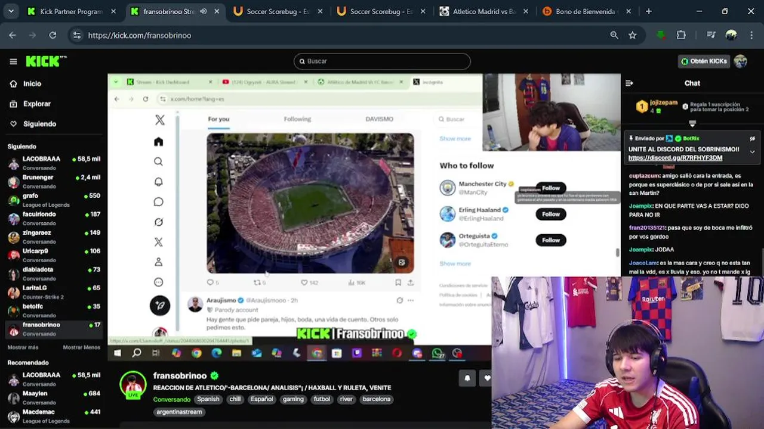Click the Spanish tag
This screenshot has width=764, height=429.
tap(208, 399)
